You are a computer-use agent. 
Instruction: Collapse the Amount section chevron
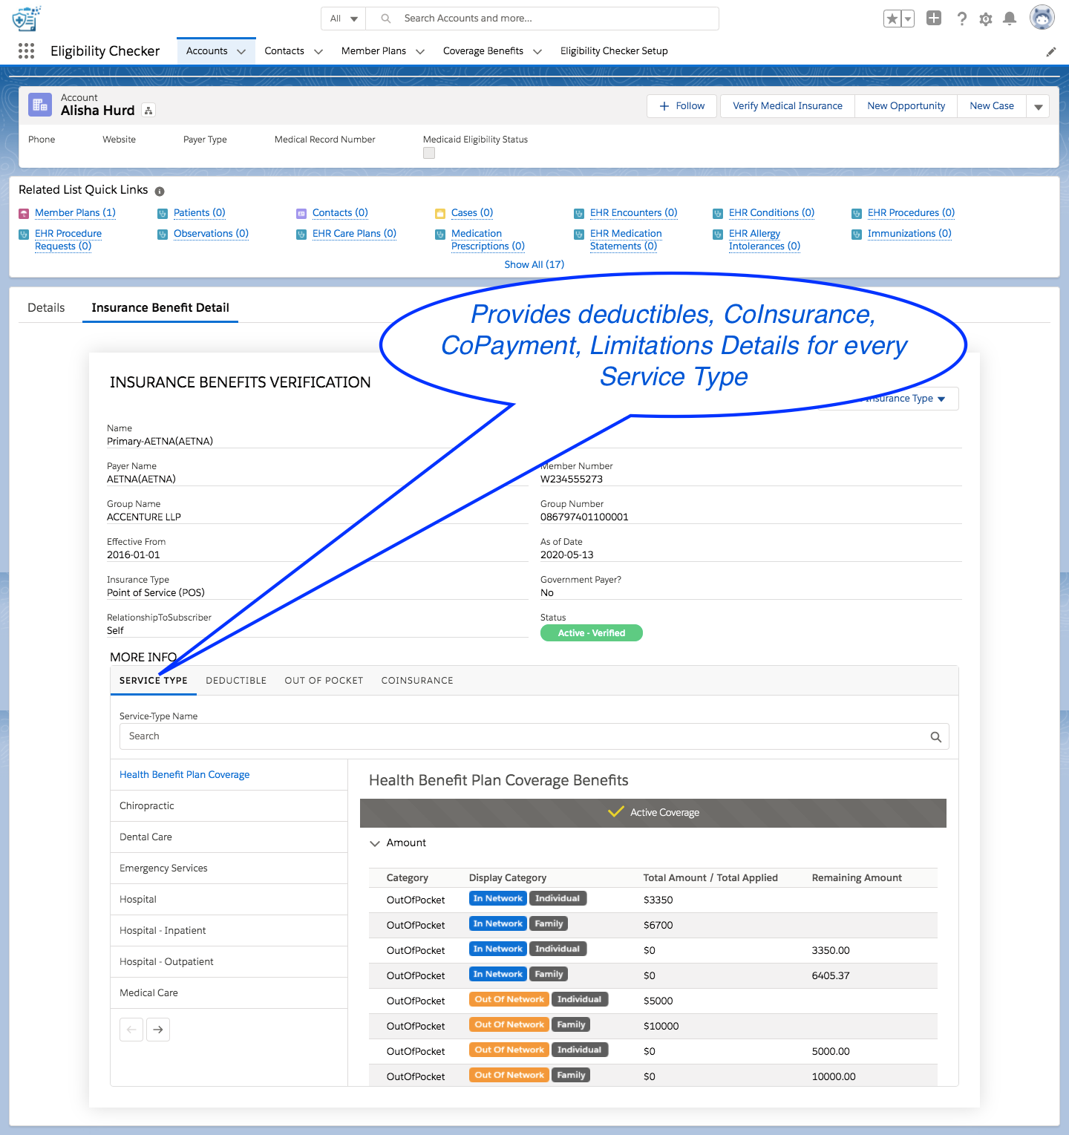pos(375,843)
